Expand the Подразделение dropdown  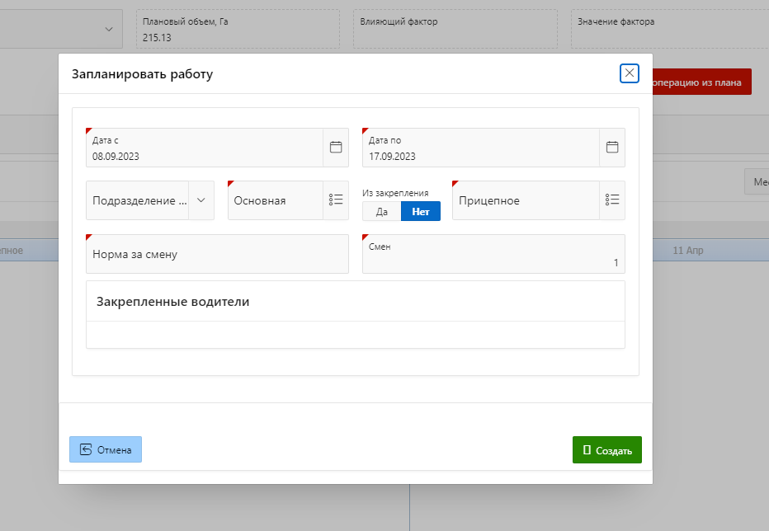(x=201, y=200)
